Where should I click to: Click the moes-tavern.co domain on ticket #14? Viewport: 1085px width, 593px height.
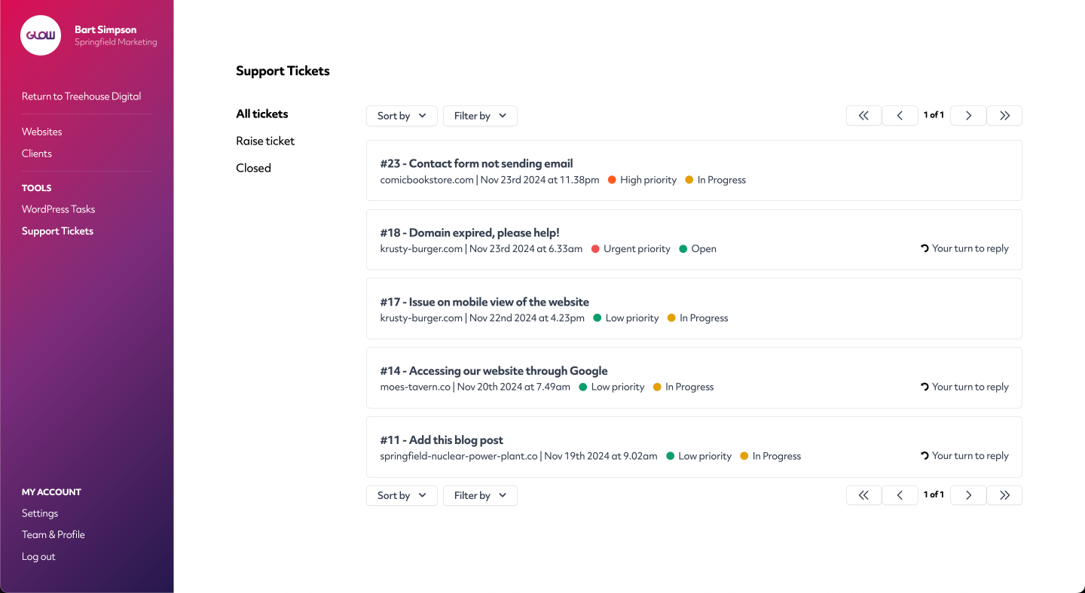point(415,388)
